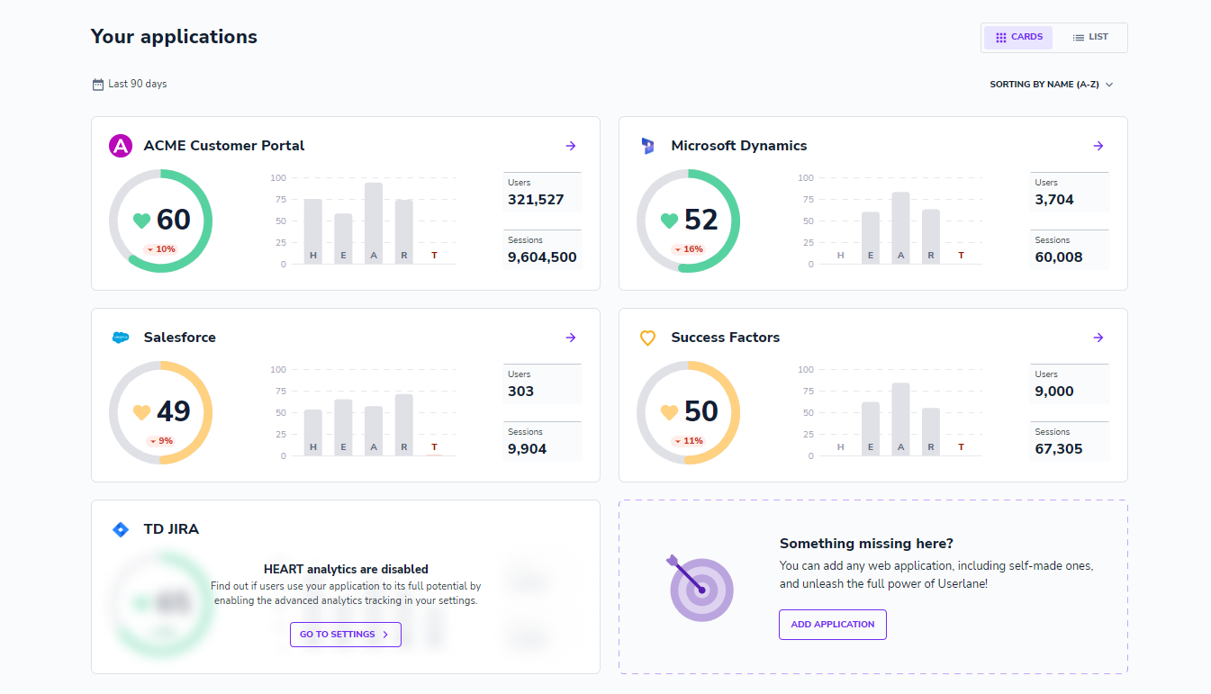Click the red T label in ACME chart
This screenshot has height=694, width=1211.
434,256
